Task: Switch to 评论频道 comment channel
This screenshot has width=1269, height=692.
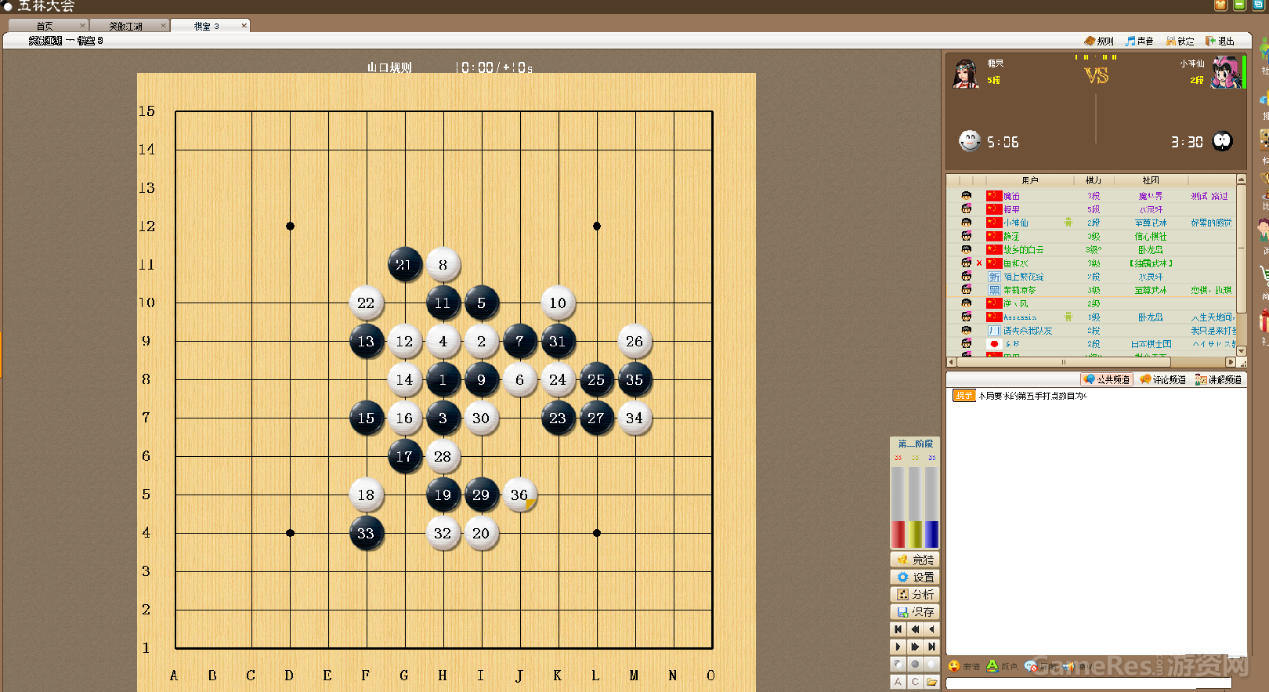Action: (1162, 379)
